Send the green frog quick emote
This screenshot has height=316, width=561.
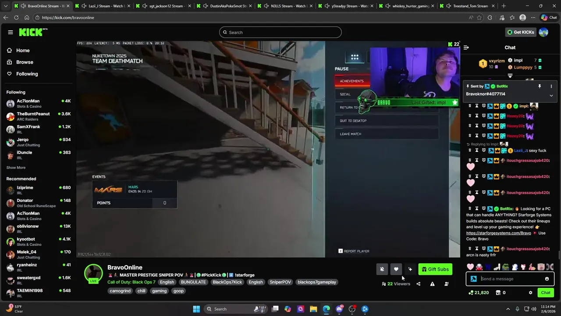pos(506,267)
